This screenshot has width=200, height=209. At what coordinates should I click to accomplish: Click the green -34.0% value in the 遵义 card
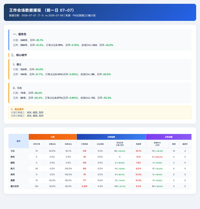[39, 69]
